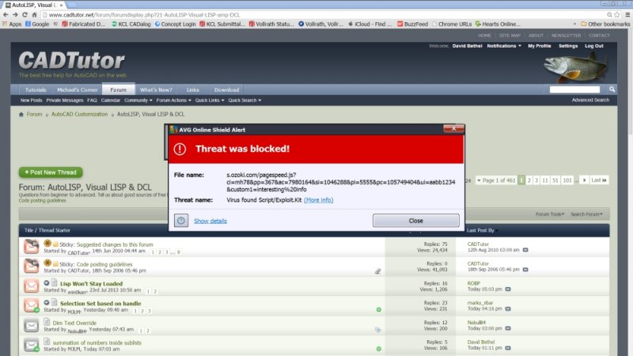The image size is (633, 356).
Task: Open the What's New? tab
Action: (x=156, y=89)
